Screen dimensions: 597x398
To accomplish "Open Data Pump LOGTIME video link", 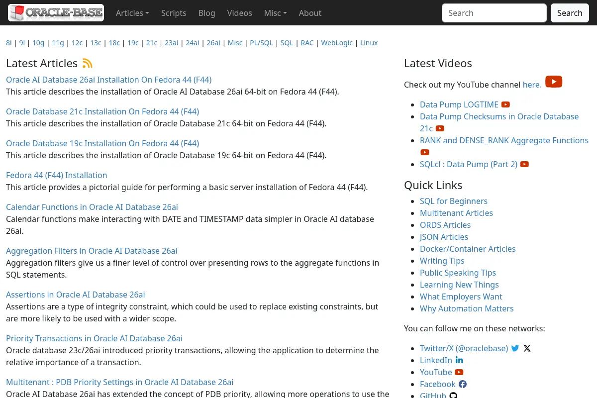I will tap(459, 104).
